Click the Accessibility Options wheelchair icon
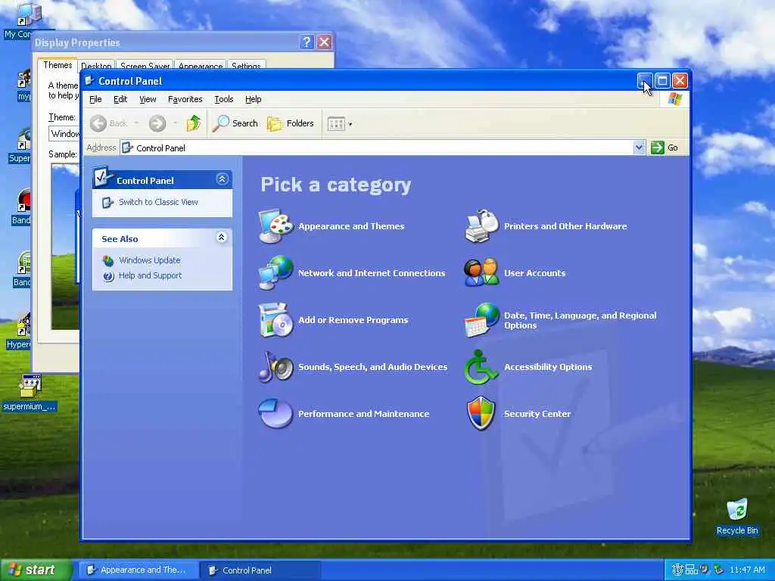775x581 pixels. pos(481,367)
